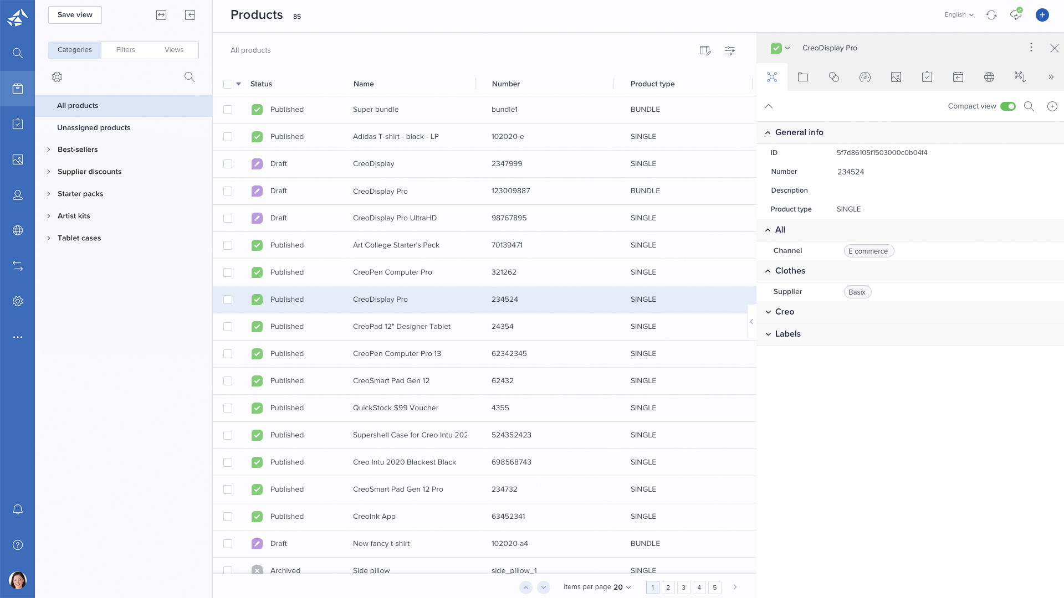Select the Views tab in left sidebar

173,49
